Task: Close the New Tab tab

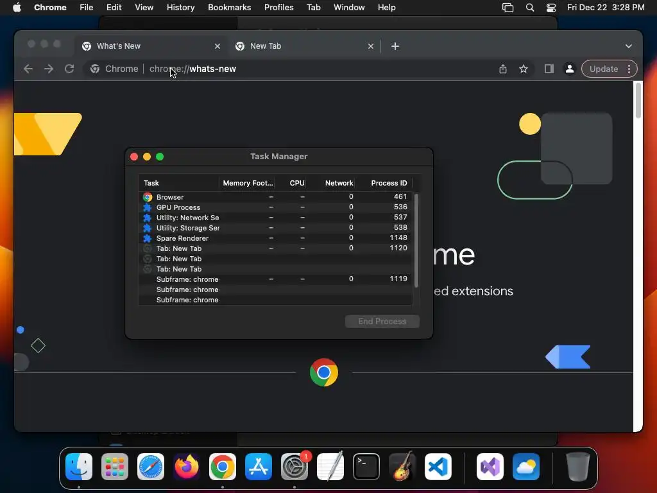Action: pos(371,46)
